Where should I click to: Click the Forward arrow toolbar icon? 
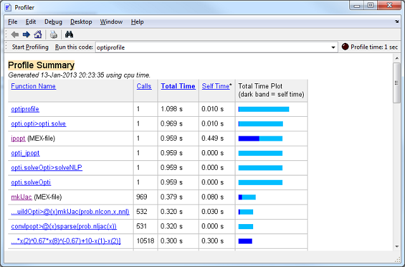(x=27, y=35)
